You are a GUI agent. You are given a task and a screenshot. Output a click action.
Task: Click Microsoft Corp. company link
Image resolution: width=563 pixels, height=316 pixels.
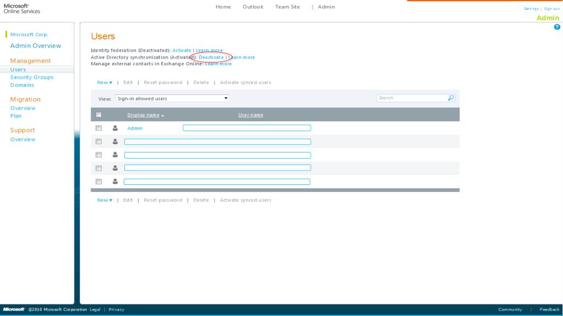[29, 35]
